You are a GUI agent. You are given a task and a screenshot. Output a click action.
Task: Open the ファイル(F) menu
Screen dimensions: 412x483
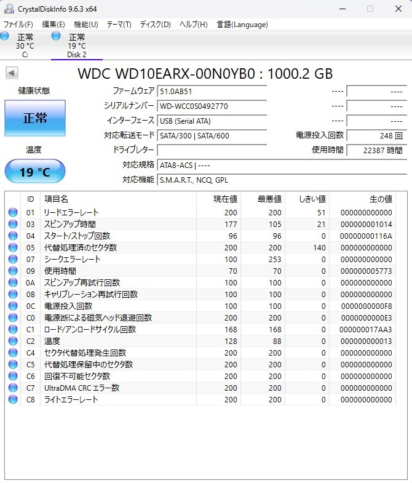(18, 25)
